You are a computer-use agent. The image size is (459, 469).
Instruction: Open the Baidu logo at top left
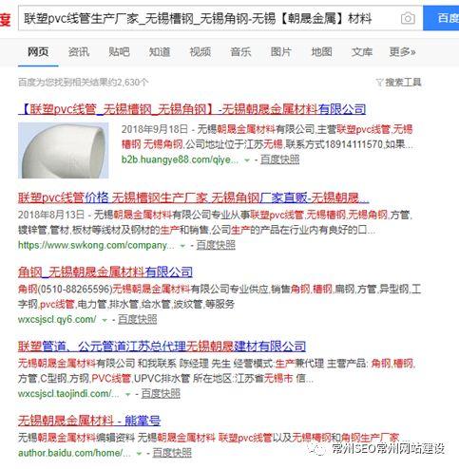pyautogui.click(x=6, y=18)
